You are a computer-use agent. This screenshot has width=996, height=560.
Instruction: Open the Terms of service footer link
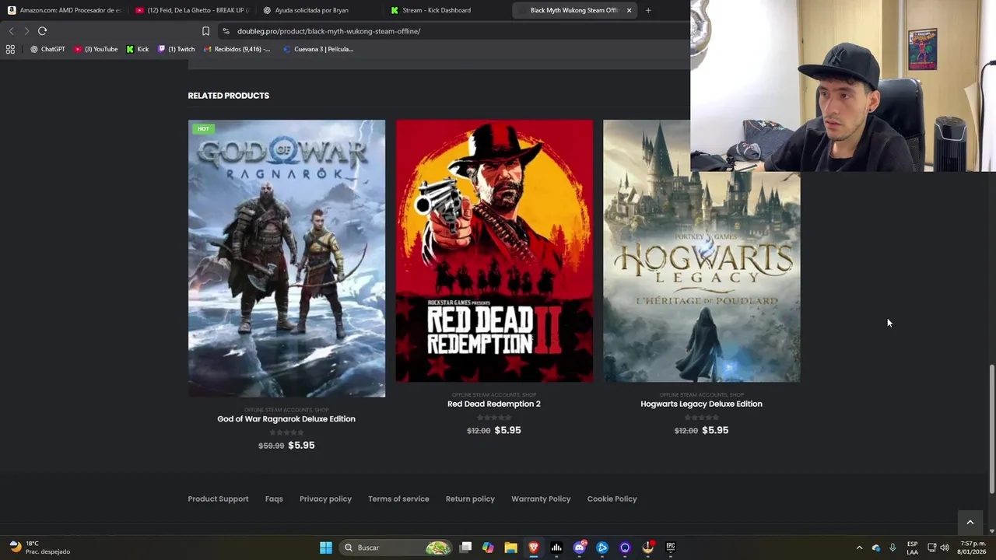click(x=398, y=499)
